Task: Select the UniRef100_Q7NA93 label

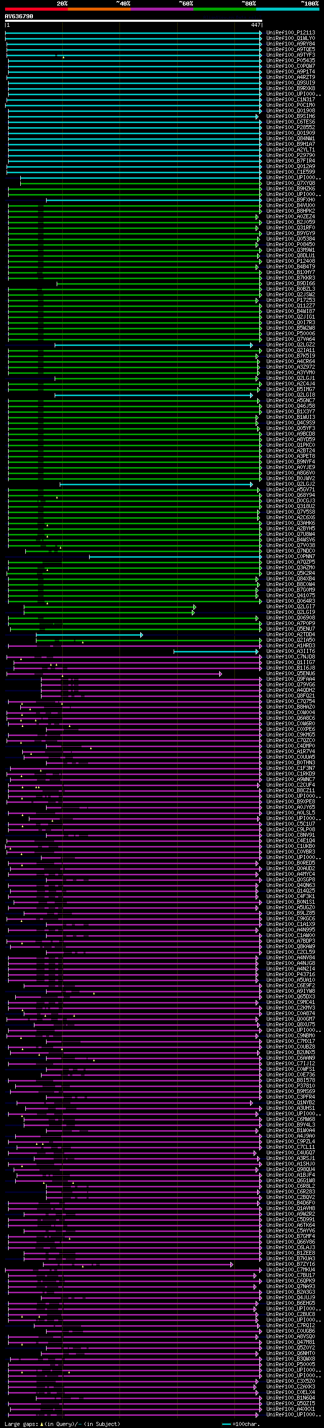Action: [x=291, y=1286]
